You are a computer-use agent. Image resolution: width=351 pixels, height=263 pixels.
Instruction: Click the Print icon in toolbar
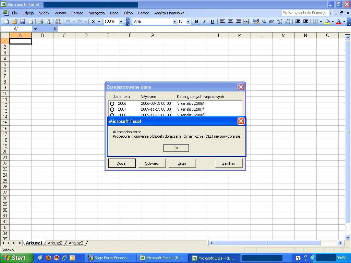coord(40,22)
